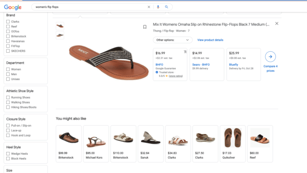Open the store rating link
307x173 pixels.
click(176, 76)
